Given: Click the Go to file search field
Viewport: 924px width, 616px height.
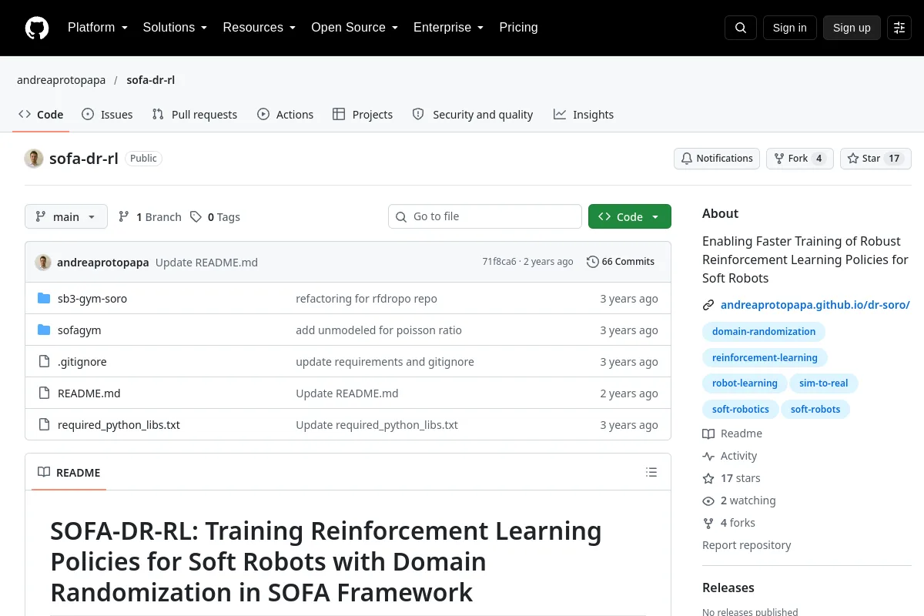Looking at the screenshot, I should pos(485,216).
